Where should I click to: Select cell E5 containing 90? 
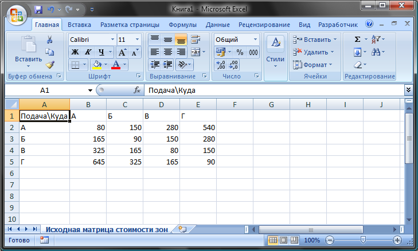coord(198,162)
